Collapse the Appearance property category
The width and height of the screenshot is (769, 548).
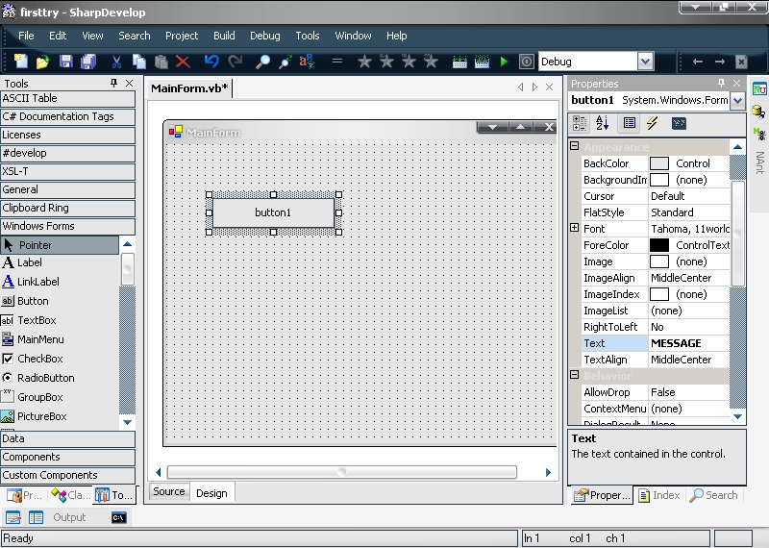pos(574,146)
